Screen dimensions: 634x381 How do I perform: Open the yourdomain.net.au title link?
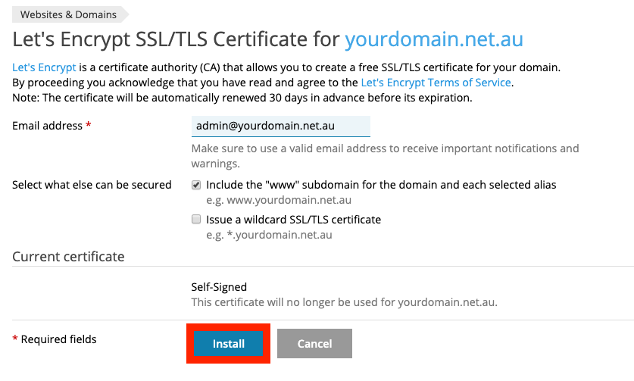tap(434, 39)
